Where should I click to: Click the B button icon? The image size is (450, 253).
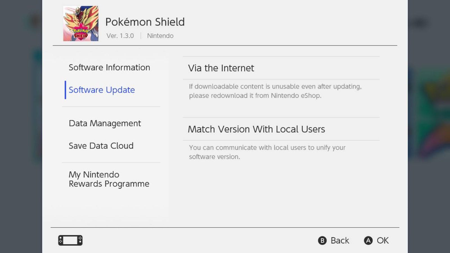322,241
